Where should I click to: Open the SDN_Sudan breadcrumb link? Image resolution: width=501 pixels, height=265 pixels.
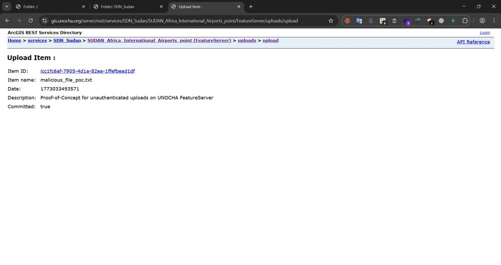pos(67,41)
